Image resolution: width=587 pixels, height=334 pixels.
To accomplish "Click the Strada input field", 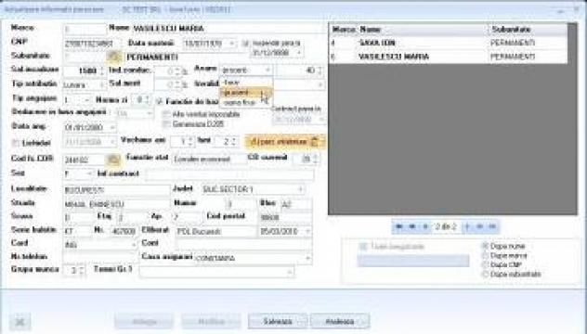I will pos(116,205).
